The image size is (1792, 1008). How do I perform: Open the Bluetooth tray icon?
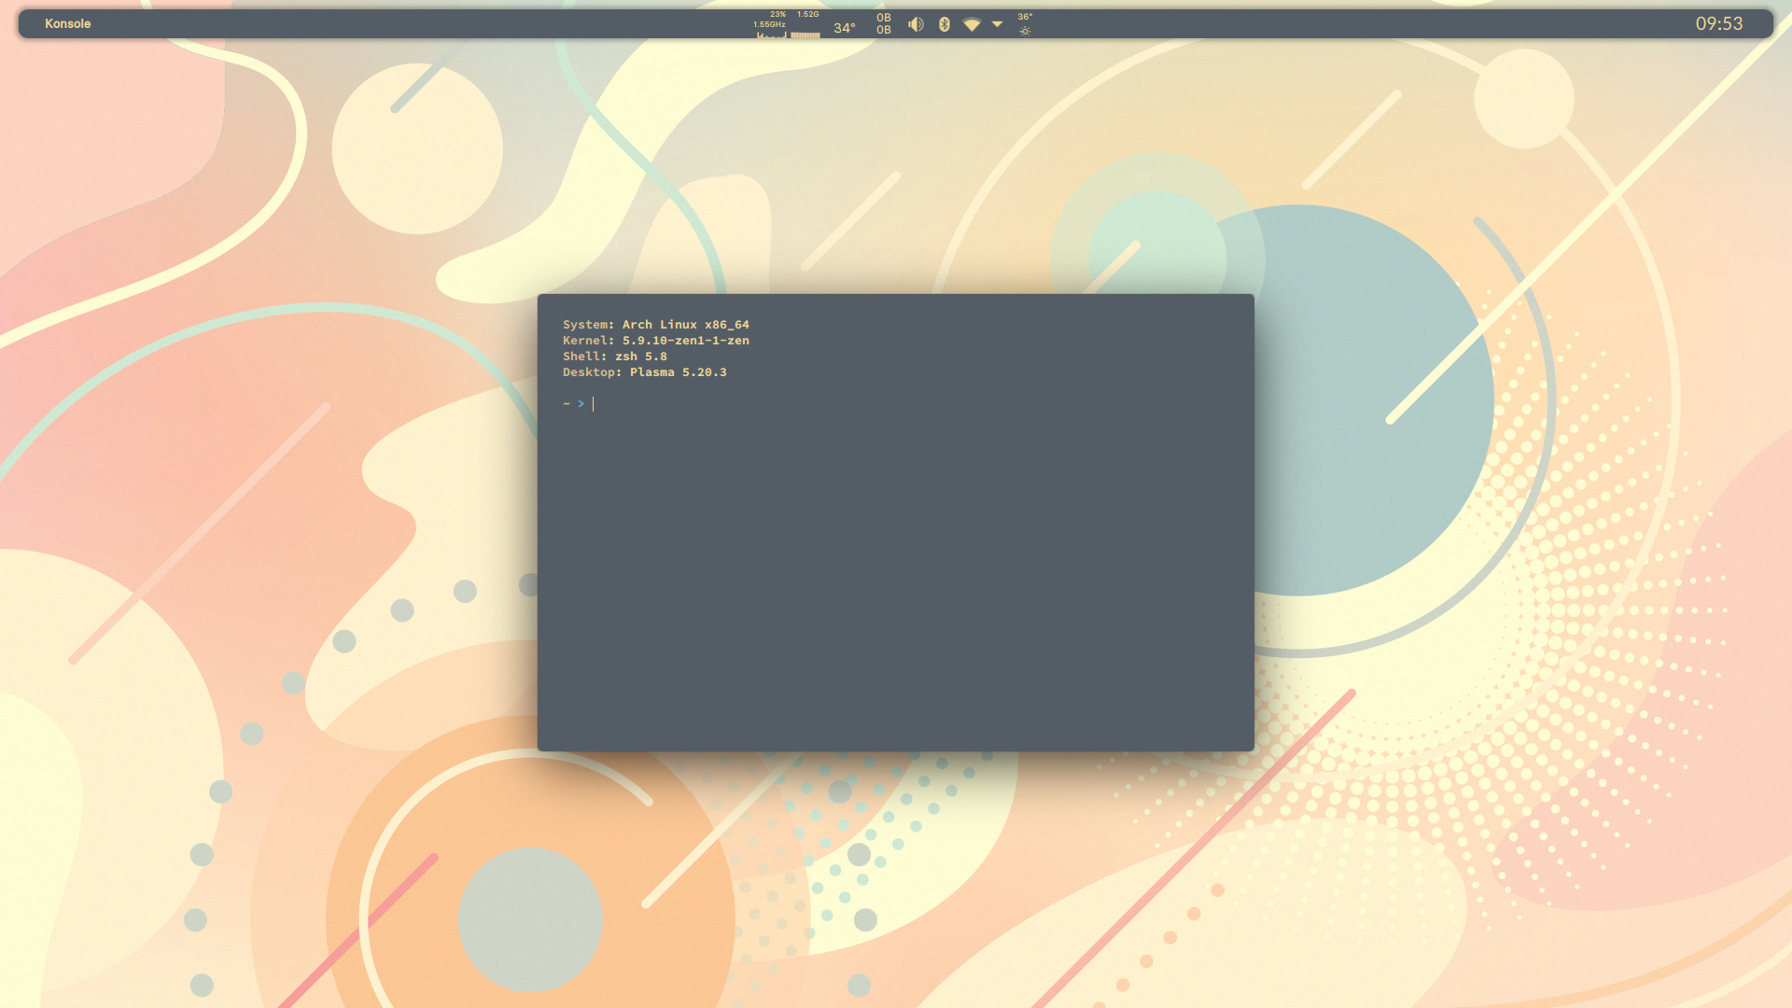pos(944,24)
